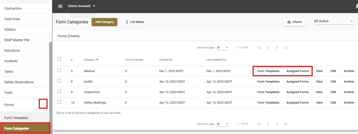Change items per page in bottom paginator

tap(223, 124)
